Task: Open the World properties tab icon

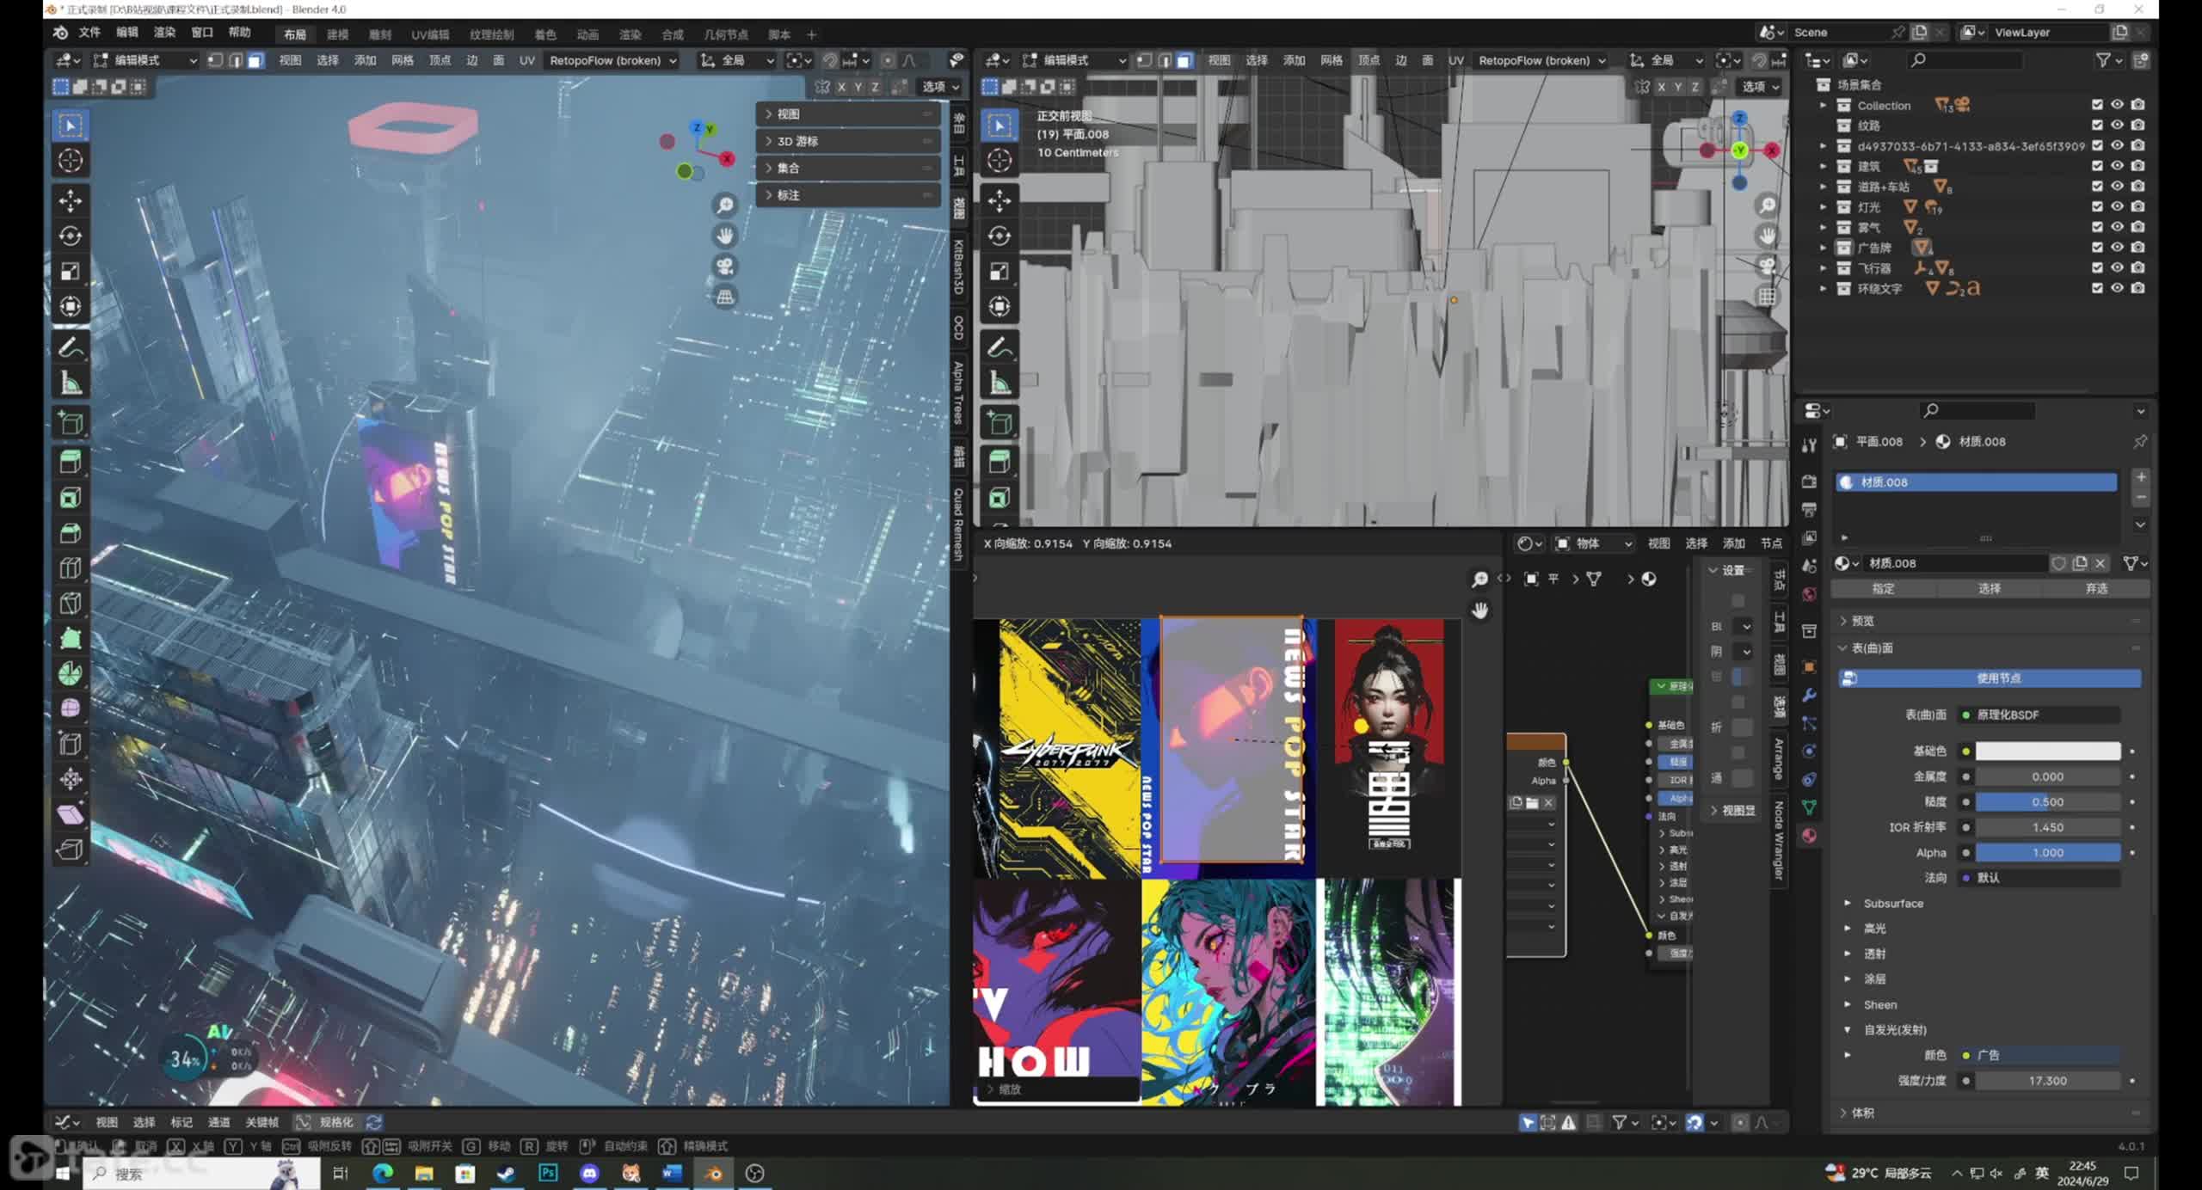Action: click(x=1809, y=594)
